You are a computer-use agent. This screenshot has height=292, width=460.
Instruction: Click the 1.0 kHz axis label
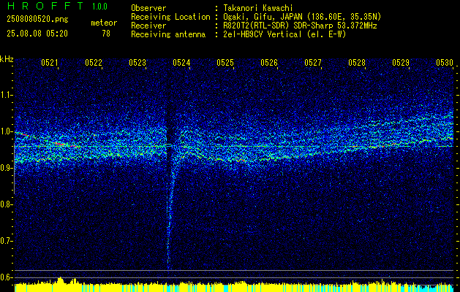(5, 131)
